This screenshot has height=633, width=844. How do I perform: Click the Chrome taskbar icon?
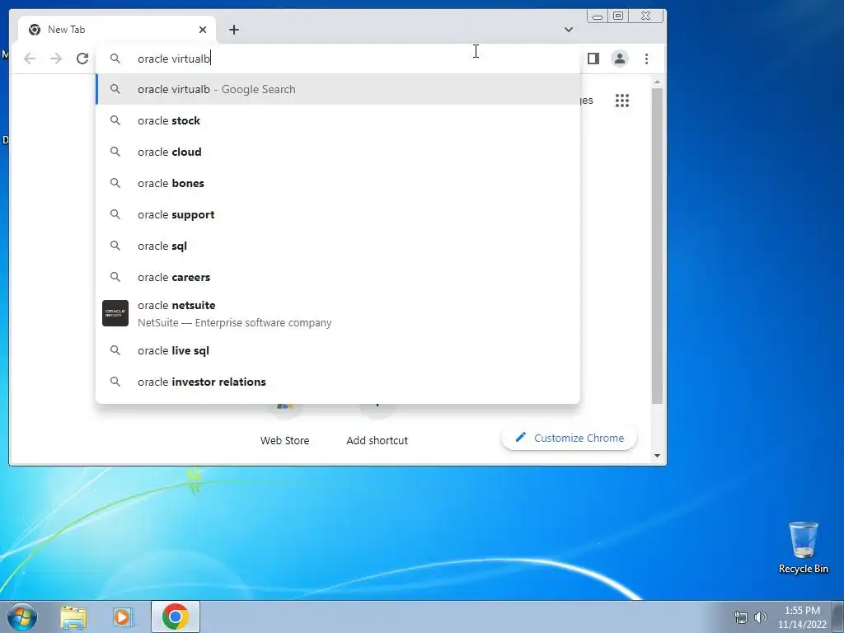[x=176, y=617]
